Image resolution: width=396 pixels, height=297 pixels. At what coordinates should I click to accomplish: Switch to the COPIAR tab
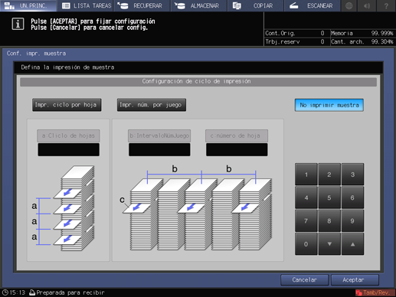coord(256,5)
